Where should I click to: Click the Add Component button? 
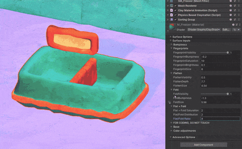coord(204,145)
